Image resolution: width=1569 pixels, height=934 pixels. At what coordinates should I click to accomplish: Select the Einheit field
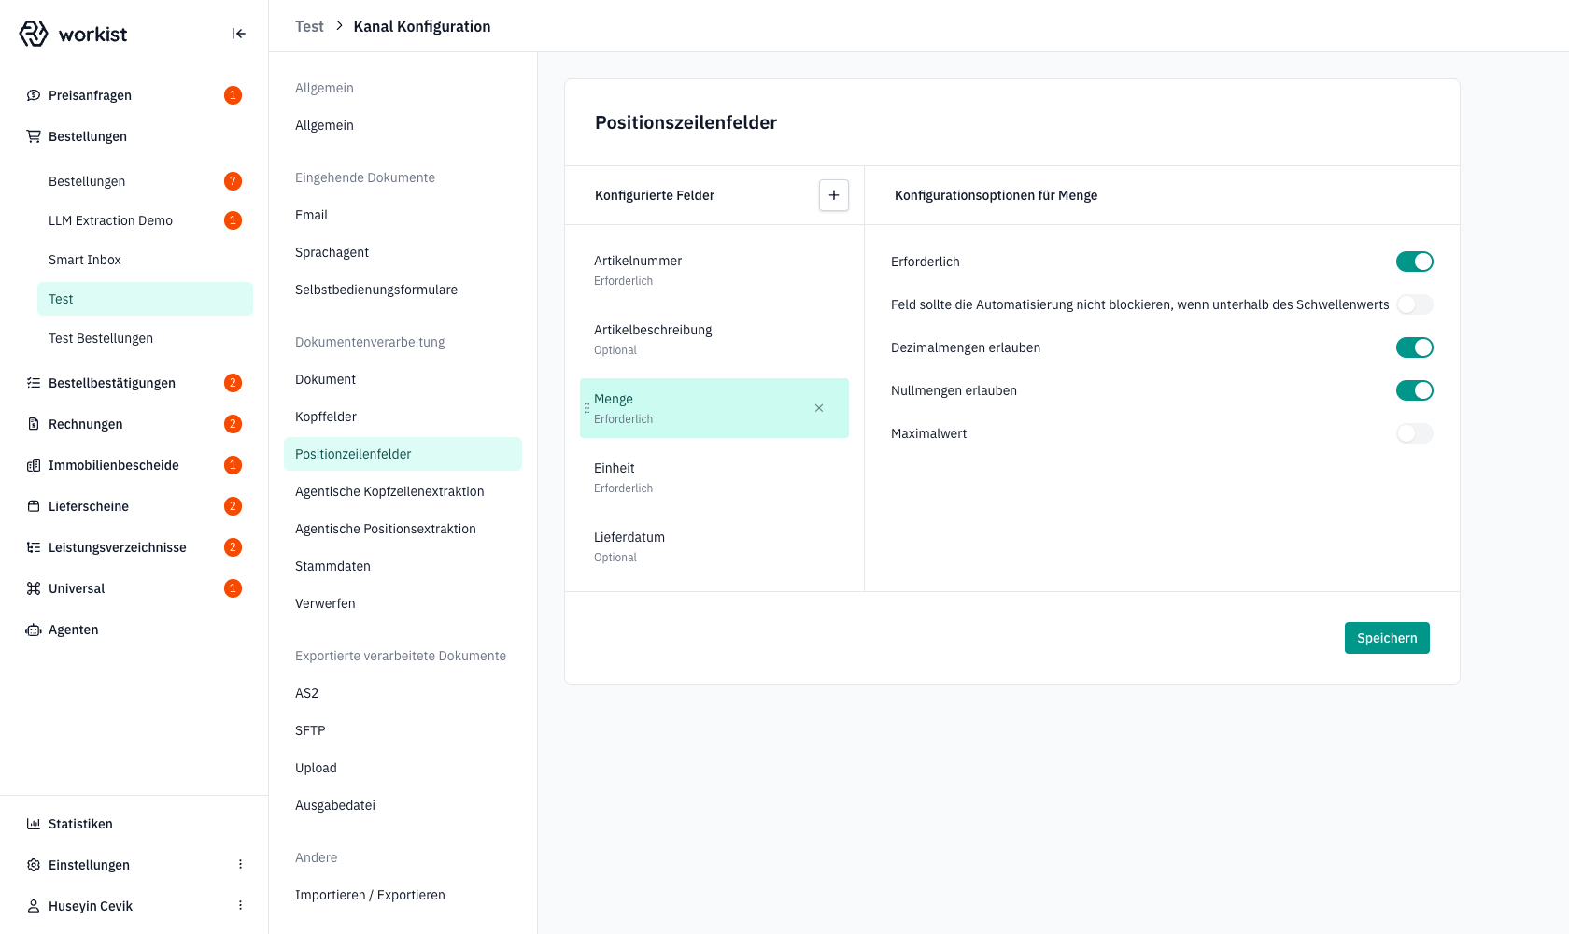click(714, 477)
